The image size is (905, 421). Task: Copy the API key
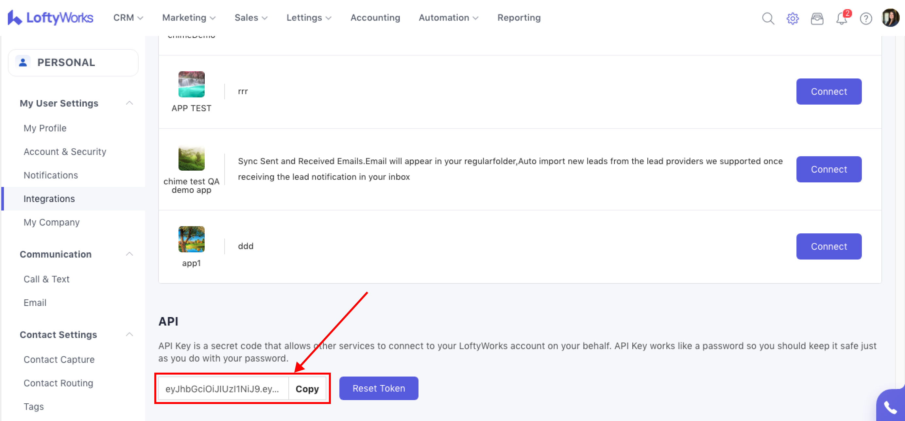pyautogui.click(x=307, y=389)
